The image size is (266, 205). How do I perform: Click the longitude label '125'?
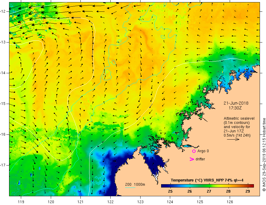click(x=200, y=202)
